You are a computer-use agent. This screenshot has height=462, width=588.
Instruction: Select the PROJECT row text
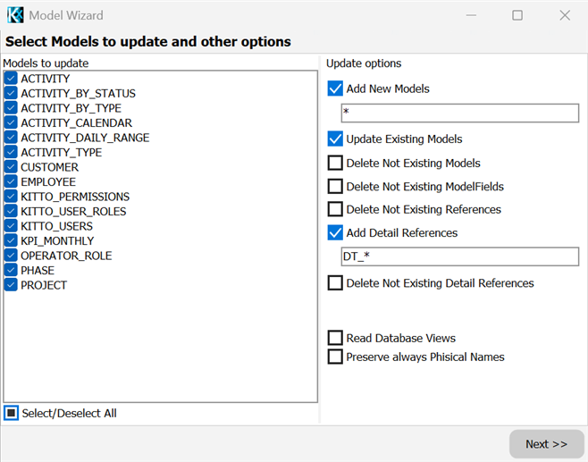tap(44, 285)
